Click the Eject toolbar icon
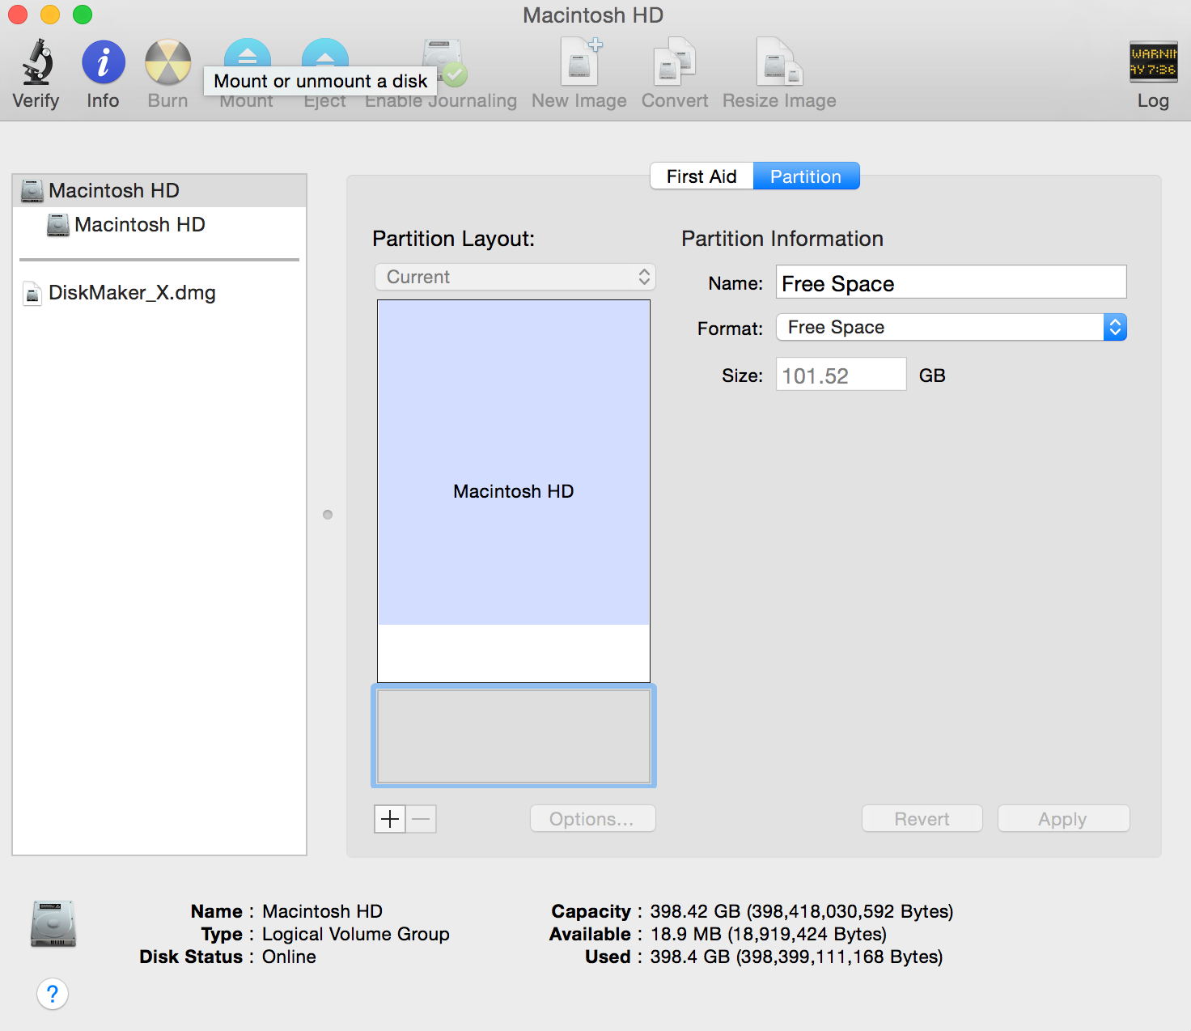The height and width of the screenshot is (1031, 1191). tap(324, 53)
